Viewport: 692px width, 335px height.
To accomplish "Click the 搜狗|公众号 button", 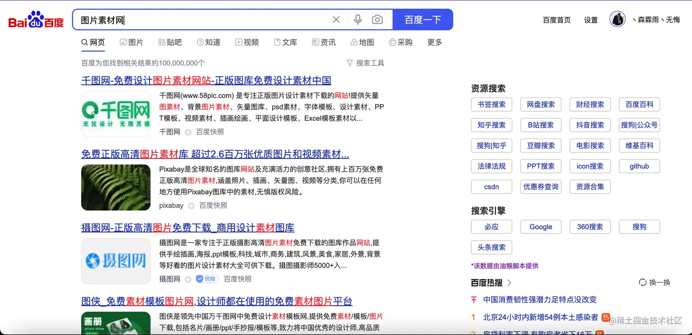I will (639, 125).
